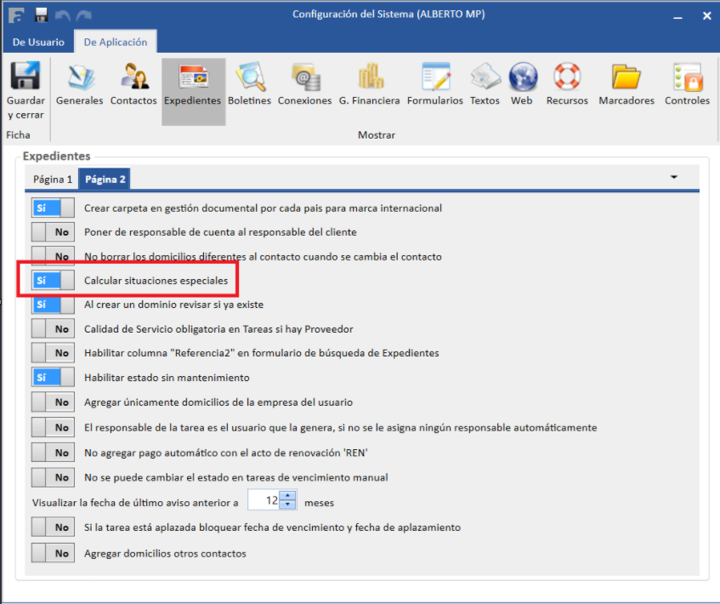The height and width of the screenshot is (604, 720).
Task: Increase months value with up arrow
Action: [x=289, y=496]
